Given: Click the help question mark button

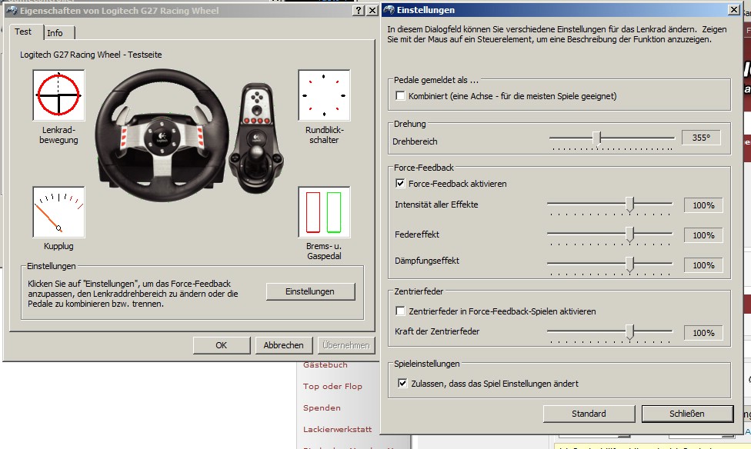Looking at the screenshot, I should pos(358,11).
